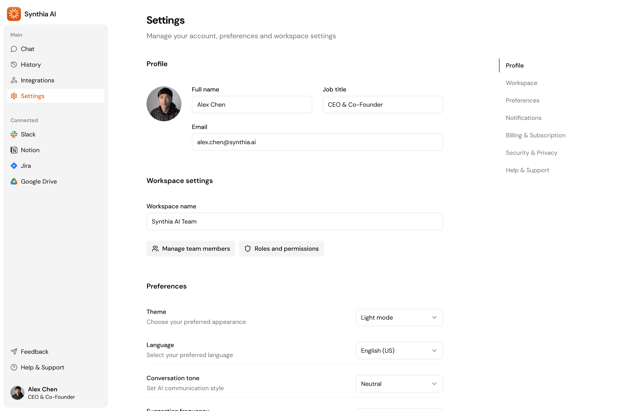Screen dimensions: 628x411
Task: Open Slack from connected apps
Action: click(x=14, y=134)
